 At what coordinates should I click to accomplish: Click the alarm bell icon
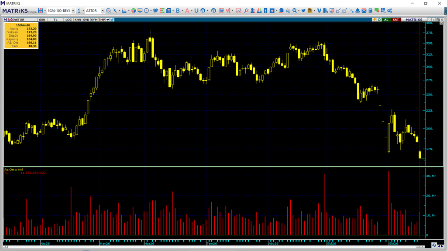tap(358, 10)
